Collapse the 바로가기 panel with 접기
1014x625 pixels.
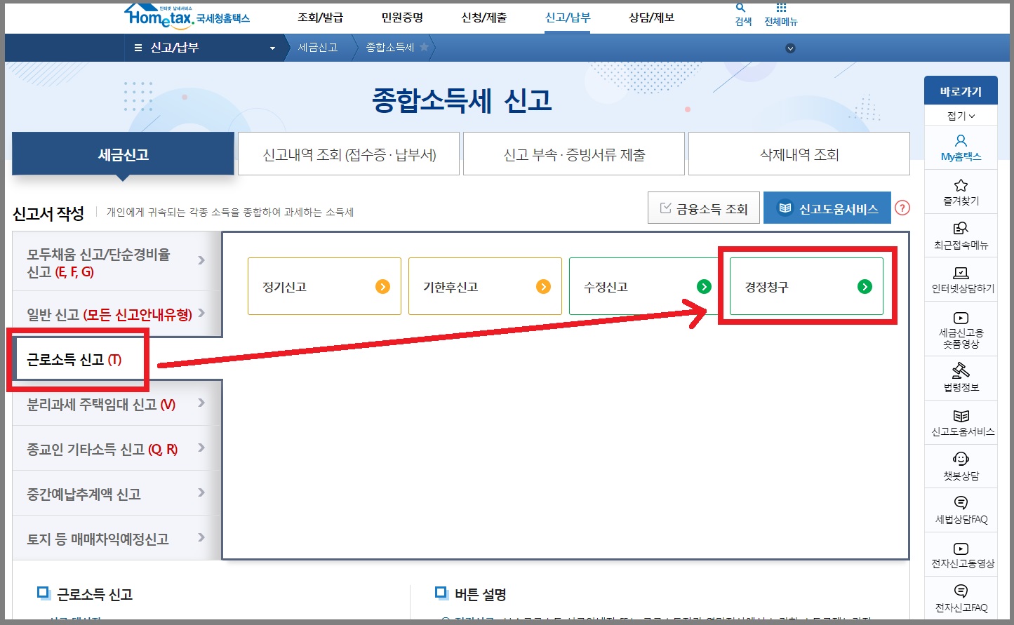point(961,114)
